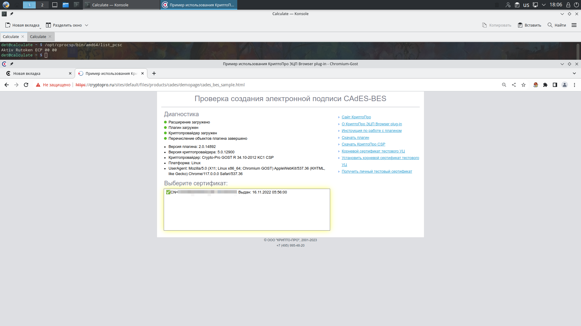Open the user switcher icon in tray

(x=508, y=5)
